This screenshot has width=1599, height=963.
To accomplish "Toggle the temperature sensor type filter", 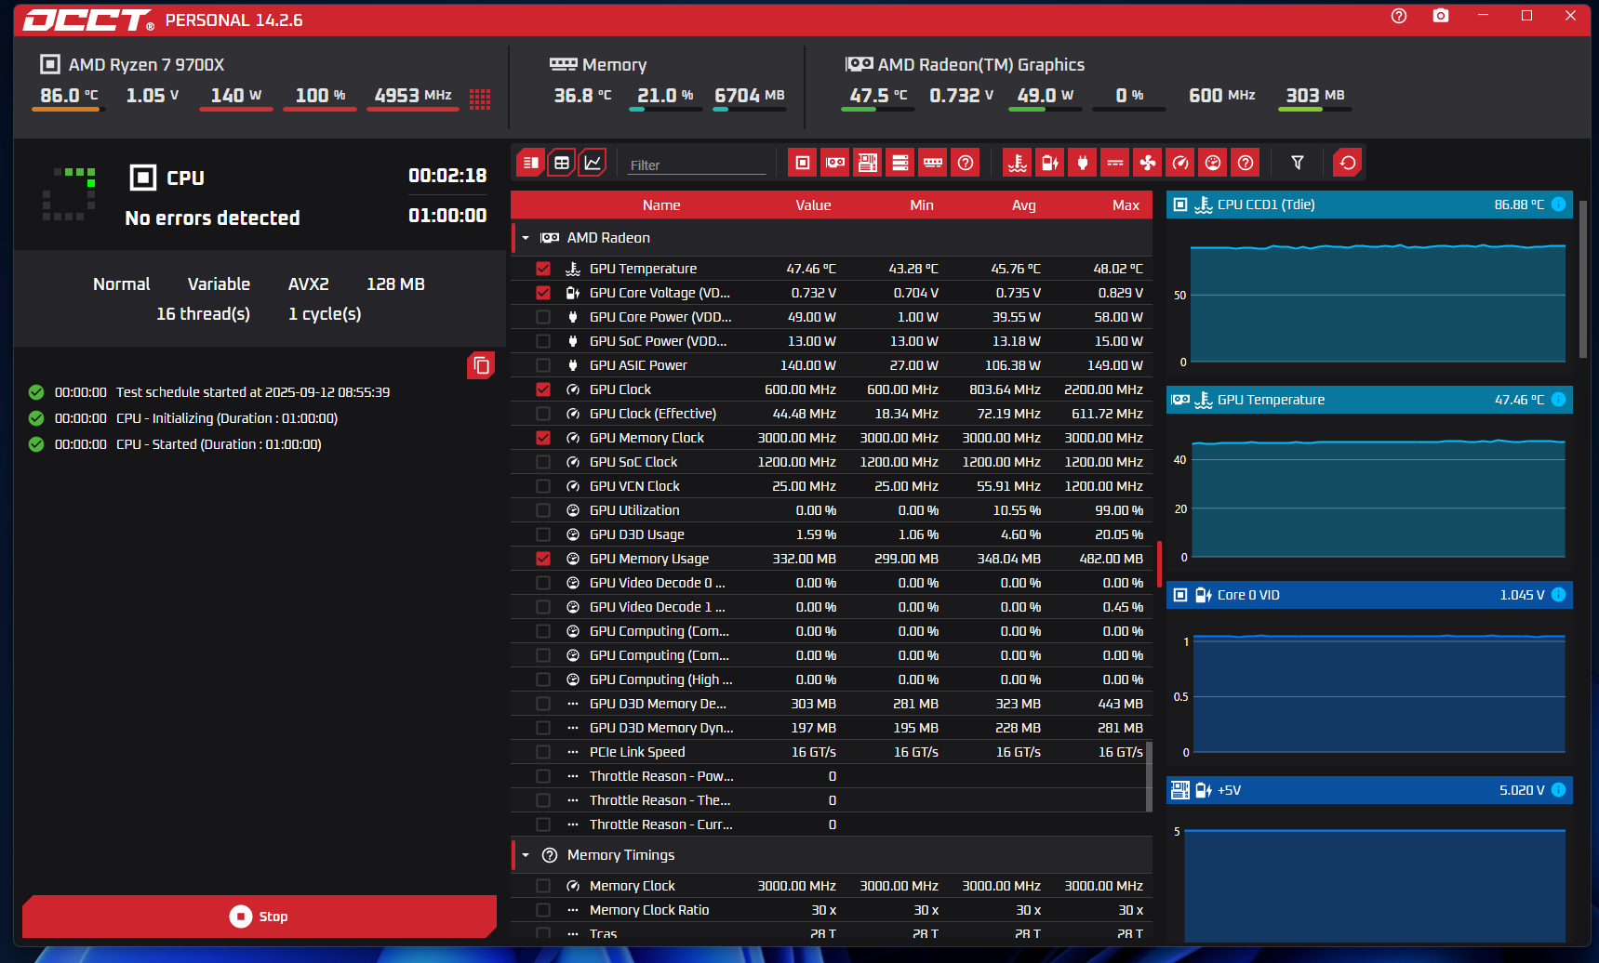I will (x=1018, y=163).
